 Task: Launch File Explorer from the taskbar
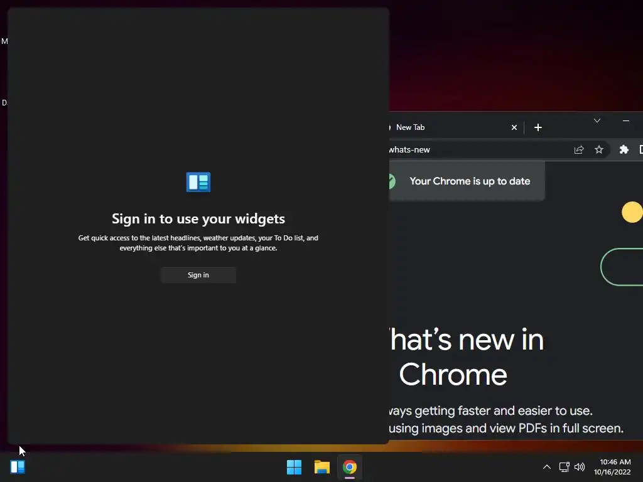(322, 467)
